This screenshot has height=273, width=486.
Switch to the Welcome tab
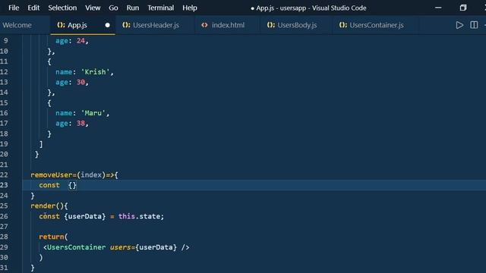[x=17, y=25]
